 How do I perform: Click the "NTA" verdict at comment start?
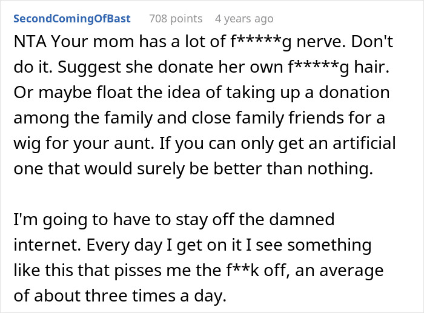tap(28, 45)
